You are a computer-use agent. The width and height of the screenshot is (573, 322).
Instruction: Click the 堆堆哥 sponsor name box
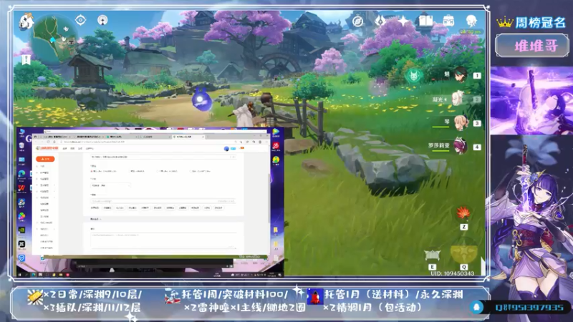[x=532, y=46]
